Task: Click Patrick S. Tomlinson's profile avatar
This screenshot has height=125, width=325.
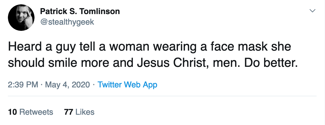Action: click(21, 17)
